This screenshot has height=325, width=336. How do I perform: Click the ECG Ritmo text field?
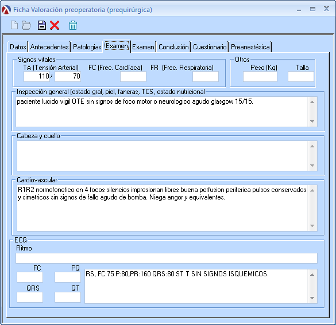point(167,258)
